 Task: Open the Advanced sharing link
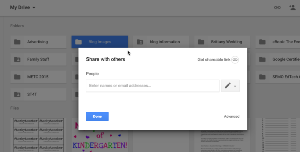pyautogui.click(x=232, y=117)
